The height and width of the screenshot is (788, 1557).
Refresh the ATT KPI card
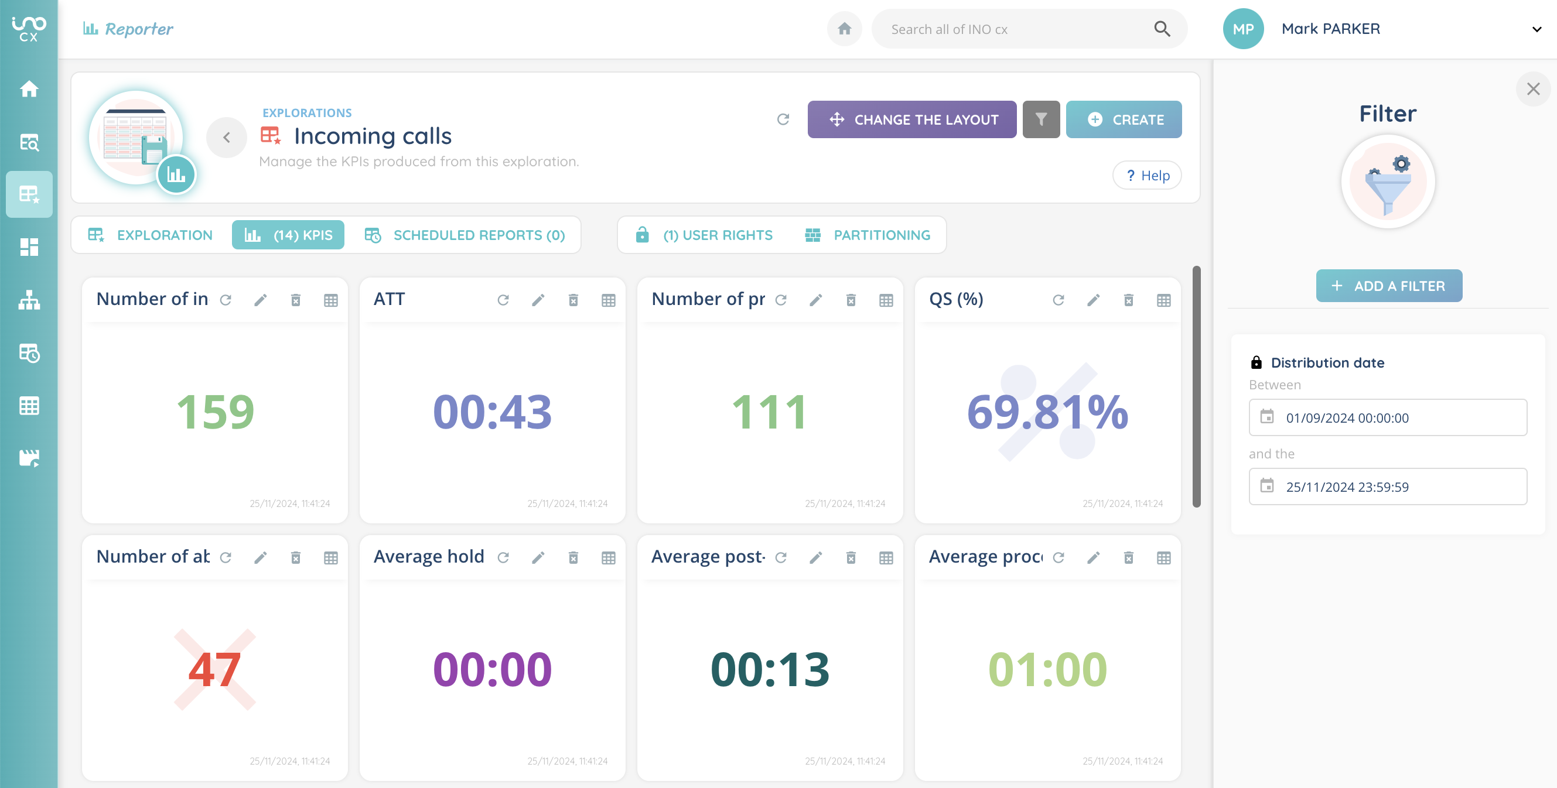coord(503,300)
